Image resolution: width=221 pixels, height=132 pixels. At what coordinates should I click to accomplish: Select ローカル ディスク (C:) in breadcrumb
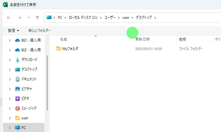[x=83, y=18]
